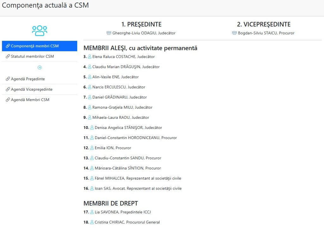Click person icon beside Narcis ERCULESCU
Image resolution: width=324 pixels, height=232 pixels.
pyautogui.click(x=90, y=87)
